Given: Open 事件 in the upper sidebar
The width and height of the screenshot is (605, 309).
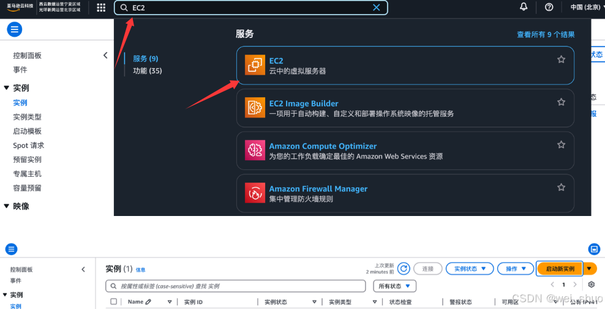Looking at the screenshot, I should tap(20, 70).
